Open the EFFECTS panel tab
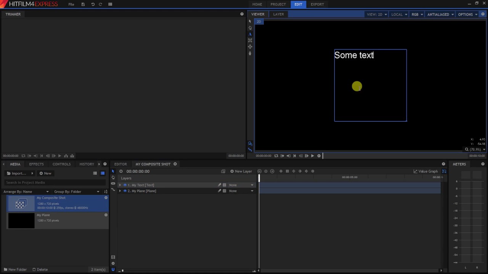 click(x=36, y=164)
